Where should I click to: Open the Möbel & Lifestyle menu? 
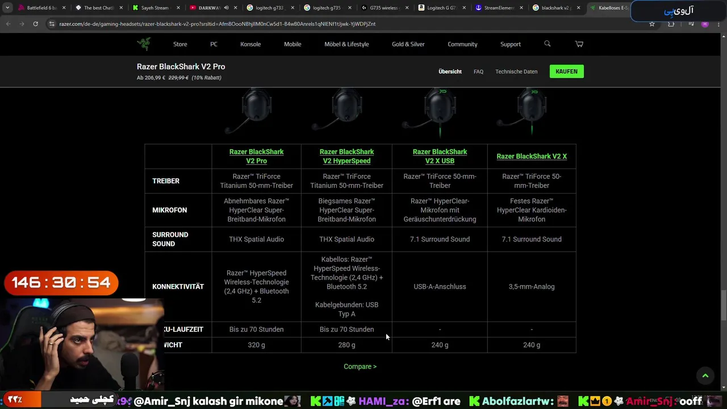tap(346, 44)
